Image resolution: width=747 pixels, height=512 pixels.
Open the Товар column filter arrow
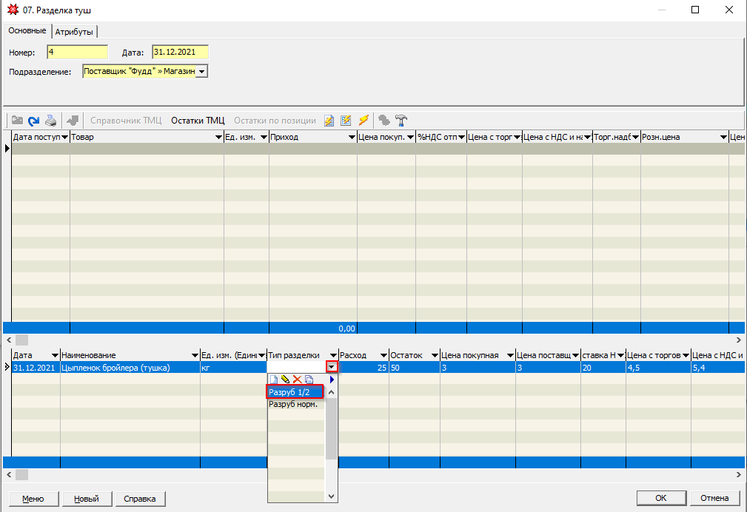218,138
